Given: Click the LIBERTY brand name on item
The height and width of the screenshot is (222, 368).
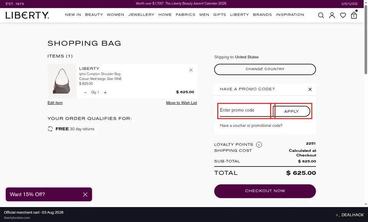Looking at the screenshot, I should click(x=89, y=69).
